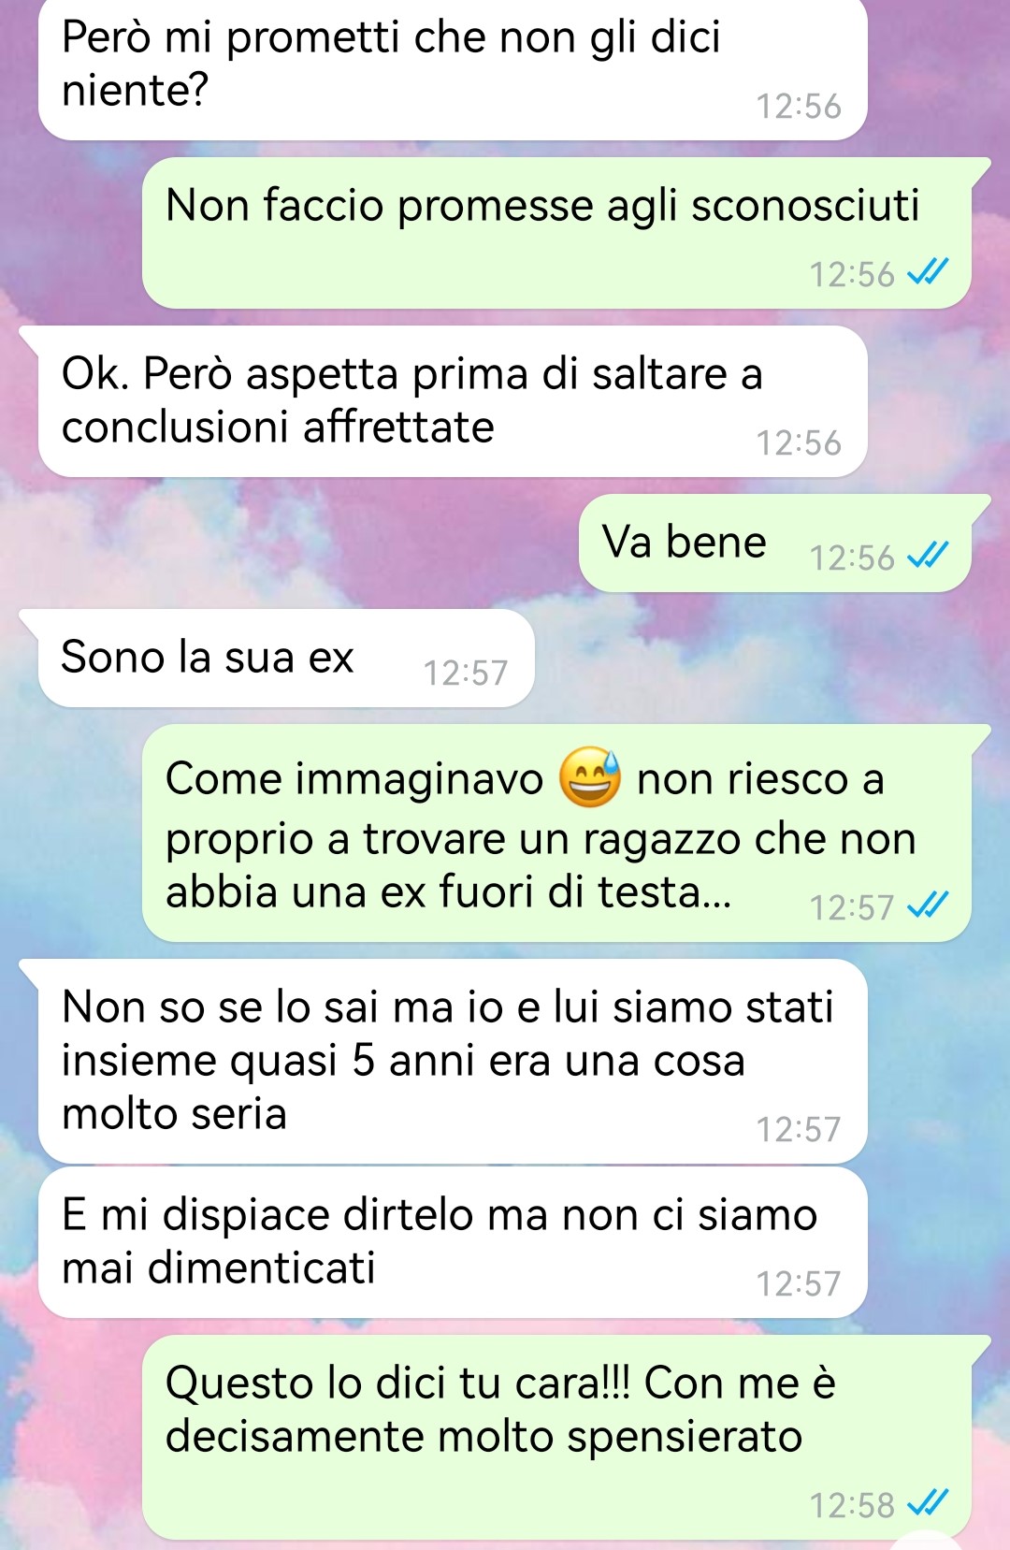Tap read ticks on 'Va bene' message
The image size is (1010, 1550).
pos(928,557)
